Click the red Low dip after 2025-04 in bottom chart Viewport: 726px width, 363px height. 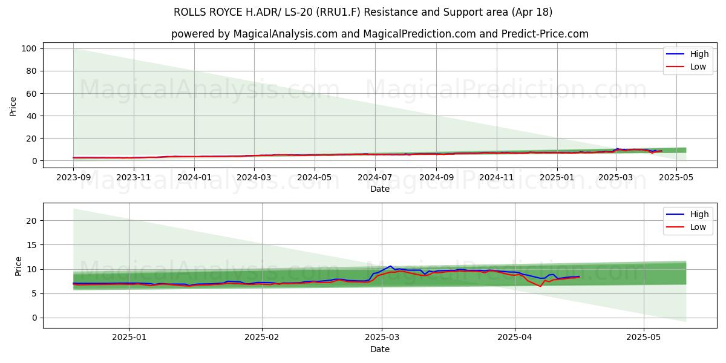540,286
